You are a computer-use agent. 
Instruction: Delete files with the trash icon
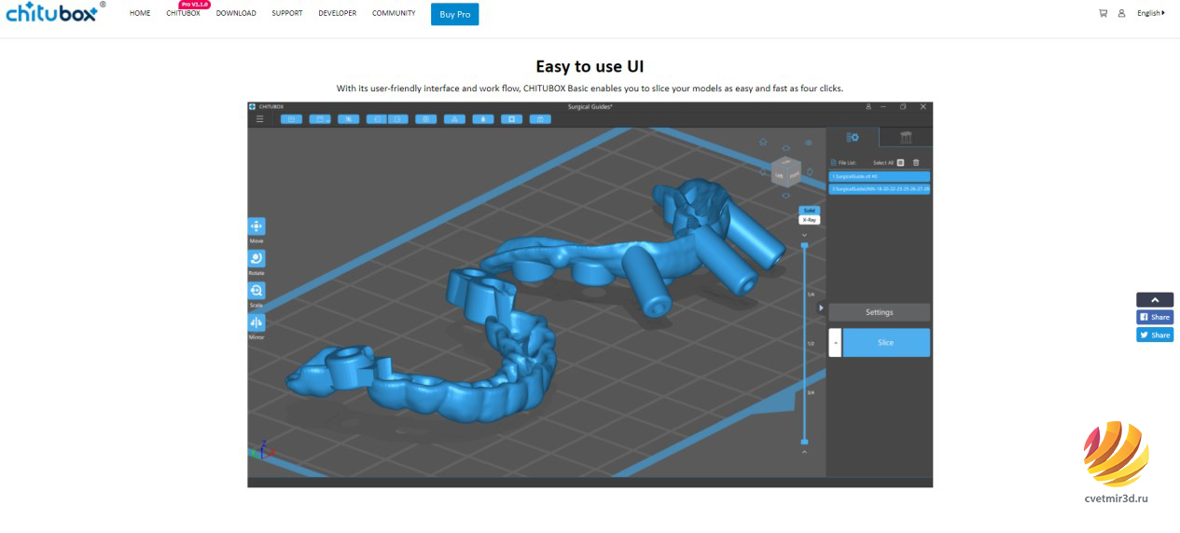pos(916,162)
